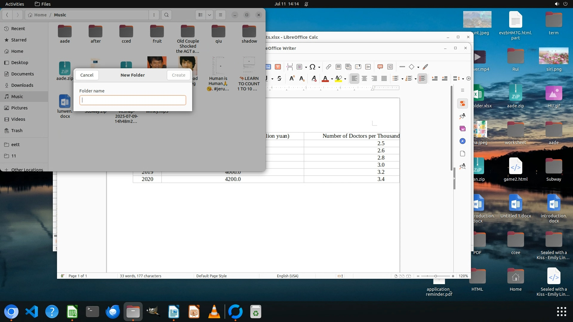
Task: Center-align the paragraph text
Action: pos(364,78)
